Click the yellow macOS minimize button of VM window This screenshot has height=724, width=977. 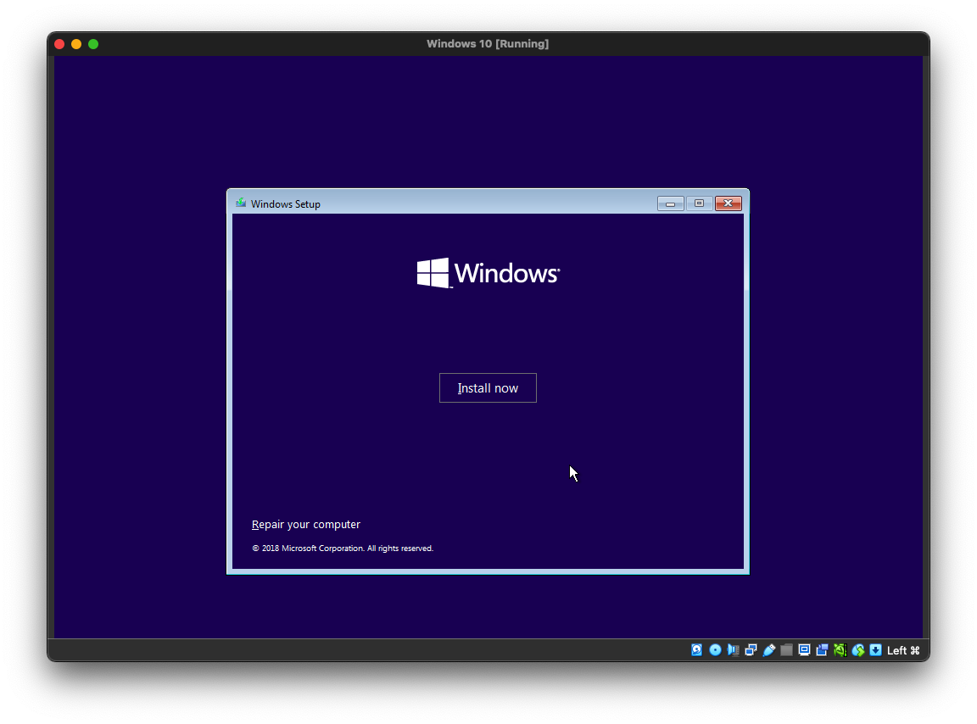76,44
